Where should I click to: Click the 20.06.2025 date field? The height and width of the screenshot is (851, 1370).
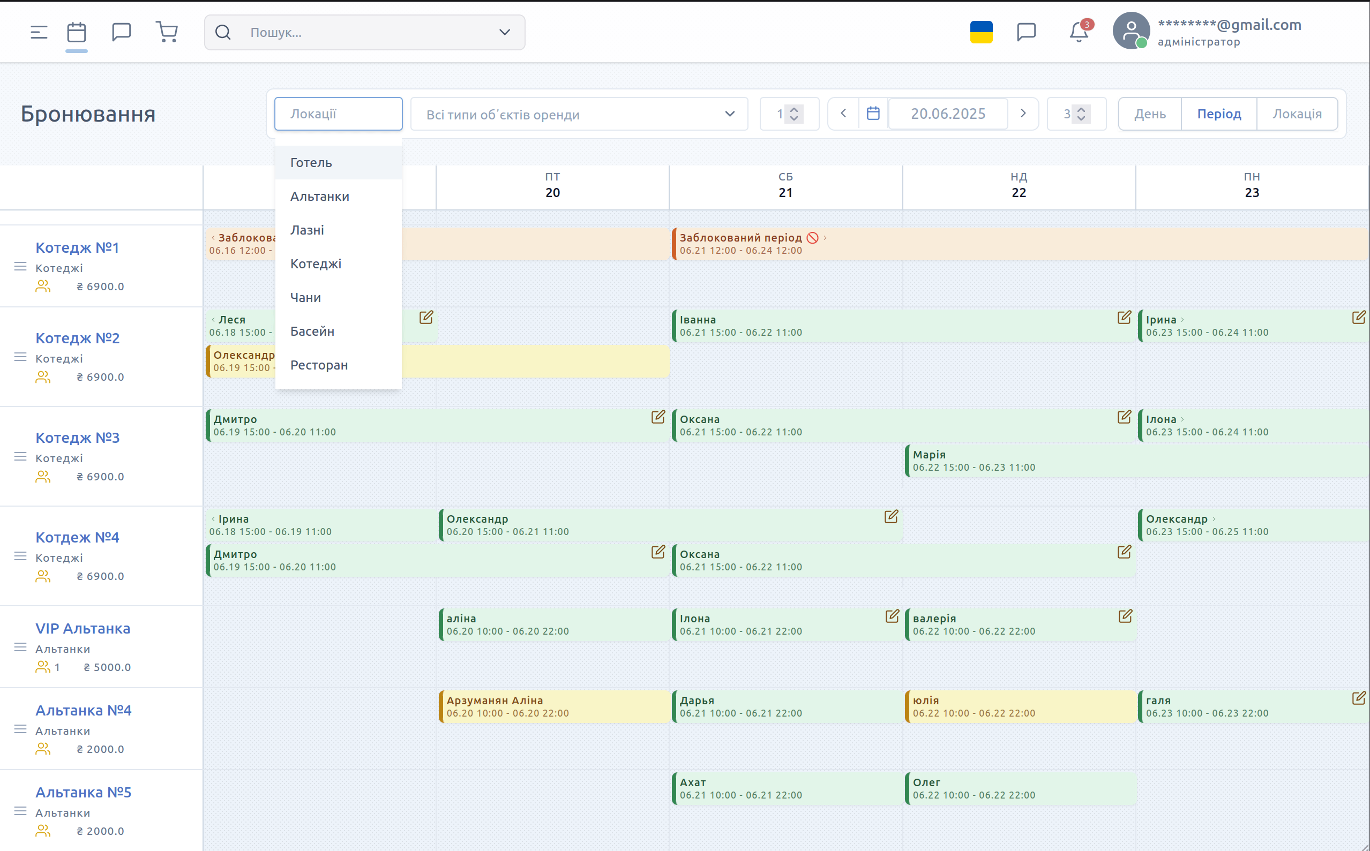click(948, 114)
